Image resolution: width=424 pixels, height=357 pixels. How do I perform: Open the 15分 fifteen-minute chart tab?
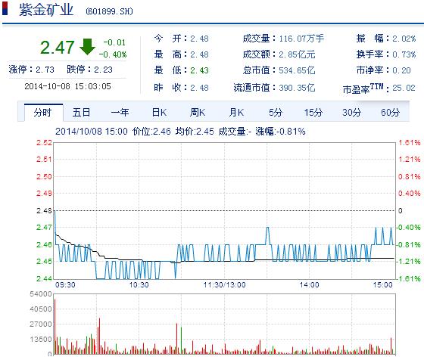coord(313,113)
